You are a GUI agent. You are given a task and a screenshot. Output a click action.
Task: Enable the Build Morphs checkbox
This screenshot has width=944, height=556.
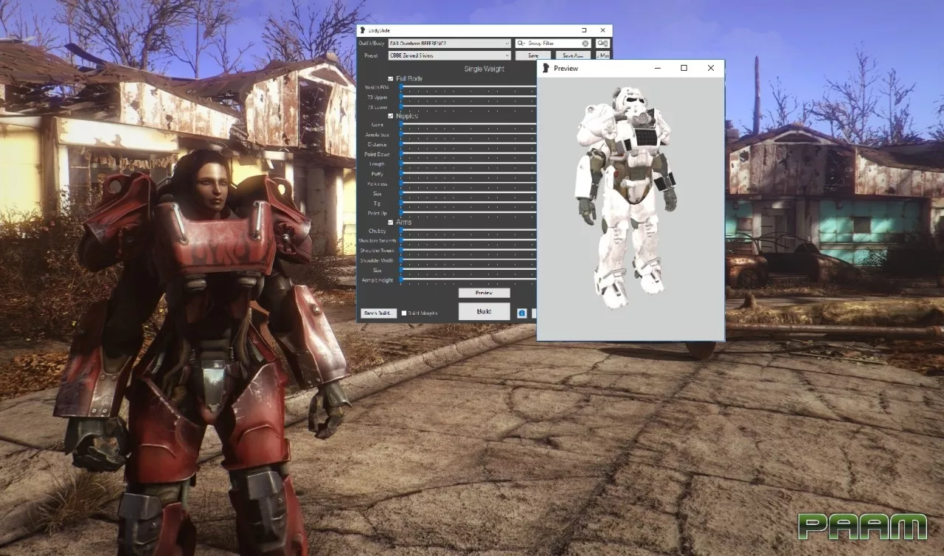click(x=403, y=313)
